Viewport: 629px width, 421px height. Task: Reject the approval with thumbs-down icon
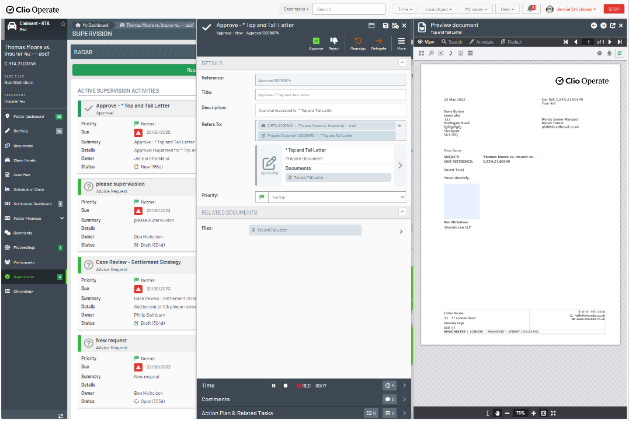click(333, 41)
